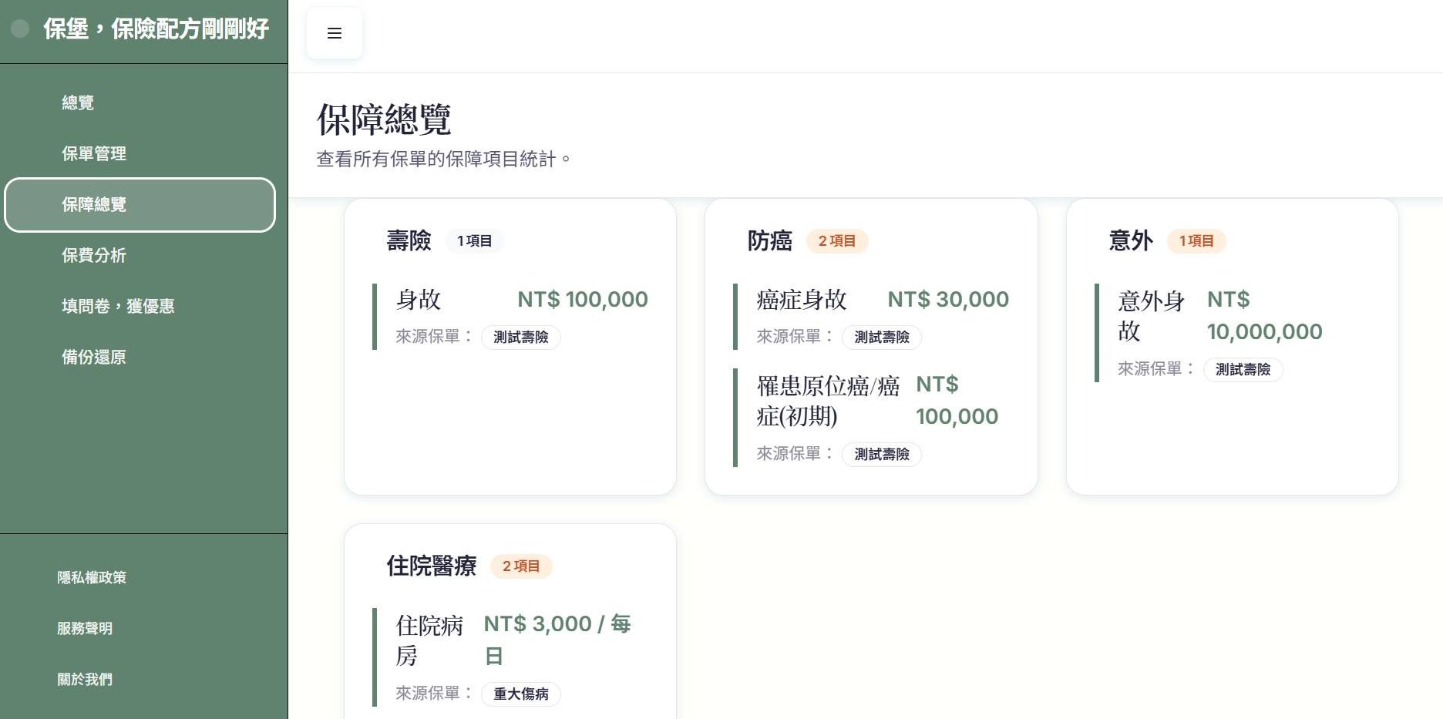This screenshot has width=1443, height=719.
Task: Open the 備份還原 section
Action: point(94,357)
